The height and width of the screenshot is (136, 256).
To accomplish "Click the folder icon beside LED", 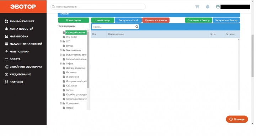I will (64, 41).
